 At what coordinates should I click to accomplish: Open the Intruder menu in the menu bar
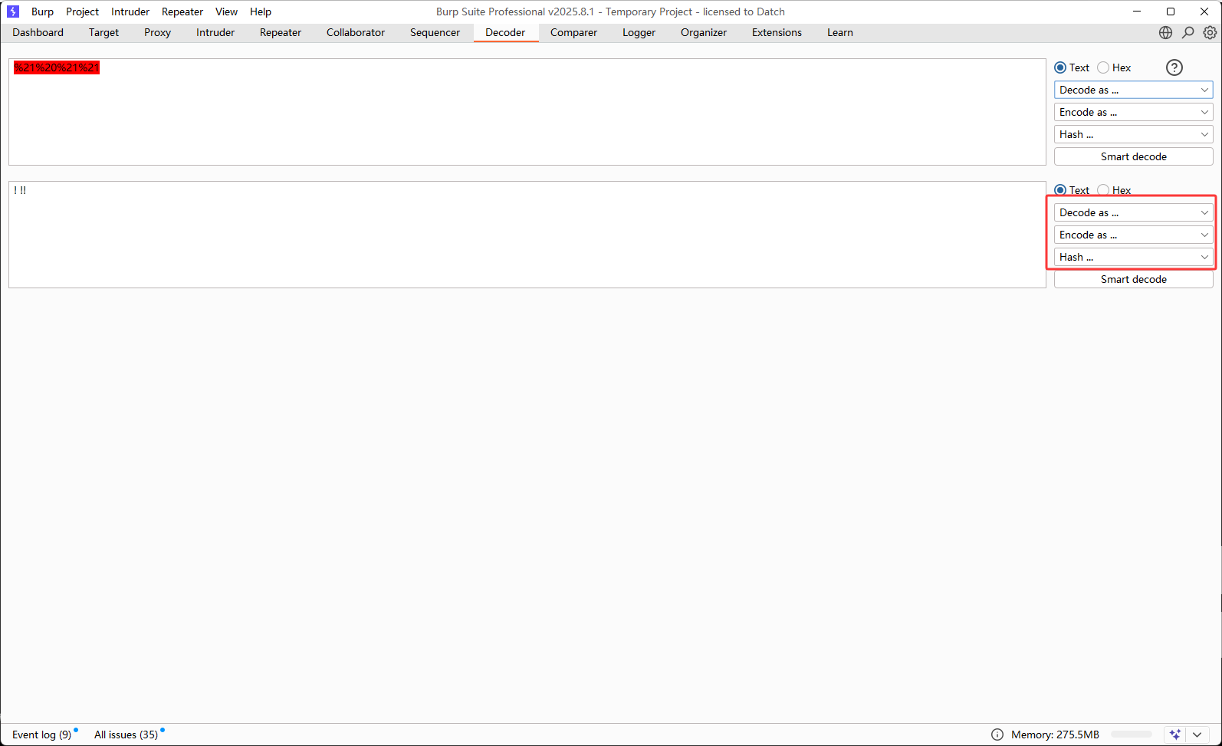[x=130, y=12]
